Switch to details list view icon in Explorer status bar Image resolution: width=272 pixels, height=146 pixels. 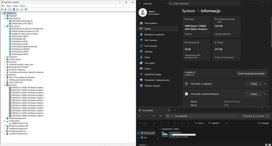point(266,145)
